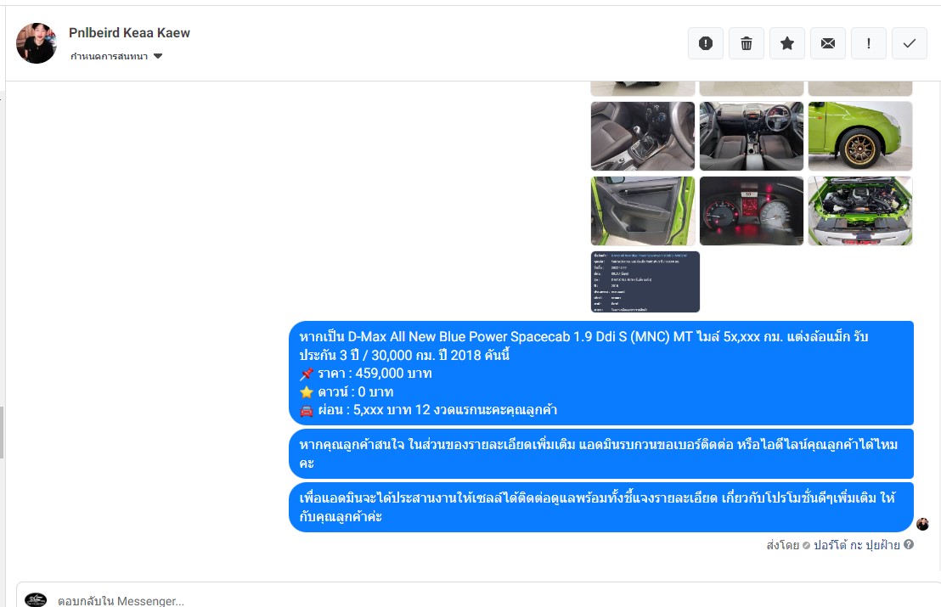
Task: Open the engine bay photo thumbnail
Action: click(860, 211)
